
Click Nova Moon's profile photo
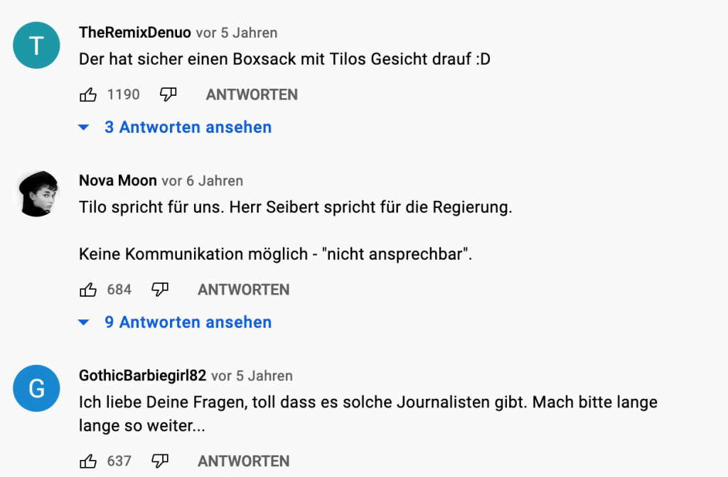coord(36,193)
